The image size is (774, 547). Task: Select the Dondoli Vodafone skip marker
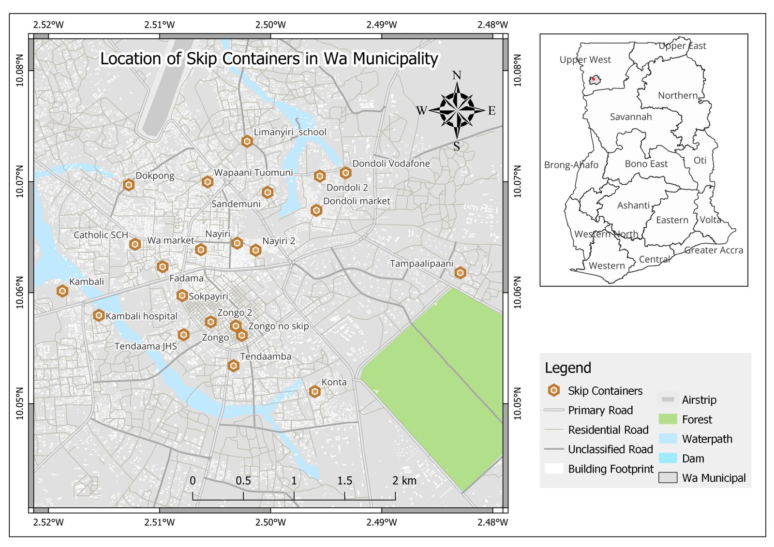[345, 172]
